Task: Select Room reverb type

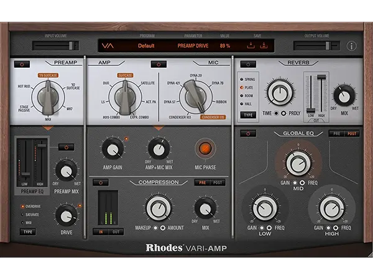Action: tap(247, 95)
